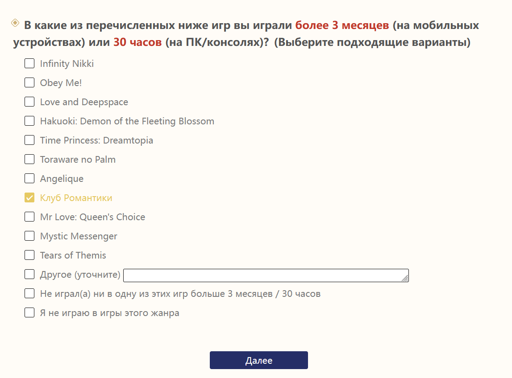
Task: Click the diamond icon beside the question
Action: 15,22
